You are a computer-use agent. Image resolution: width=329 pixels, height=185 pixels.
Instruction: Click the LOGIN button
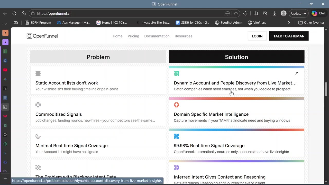pos(257,36)
